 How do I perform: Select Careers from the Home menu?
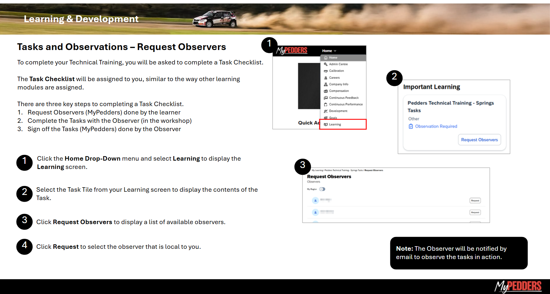click(334, 78)
